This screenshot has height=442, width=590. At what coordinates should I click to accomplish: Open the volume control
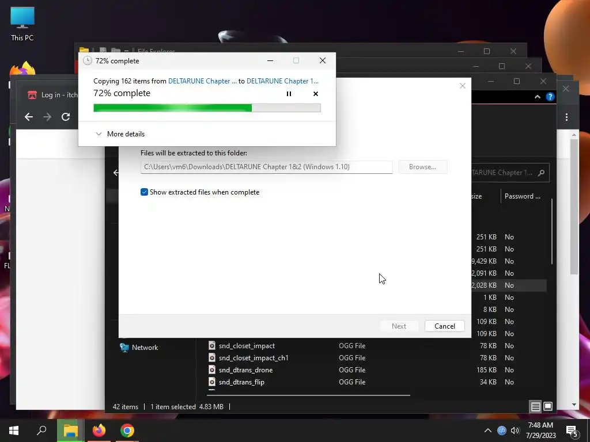pos(515,430)
